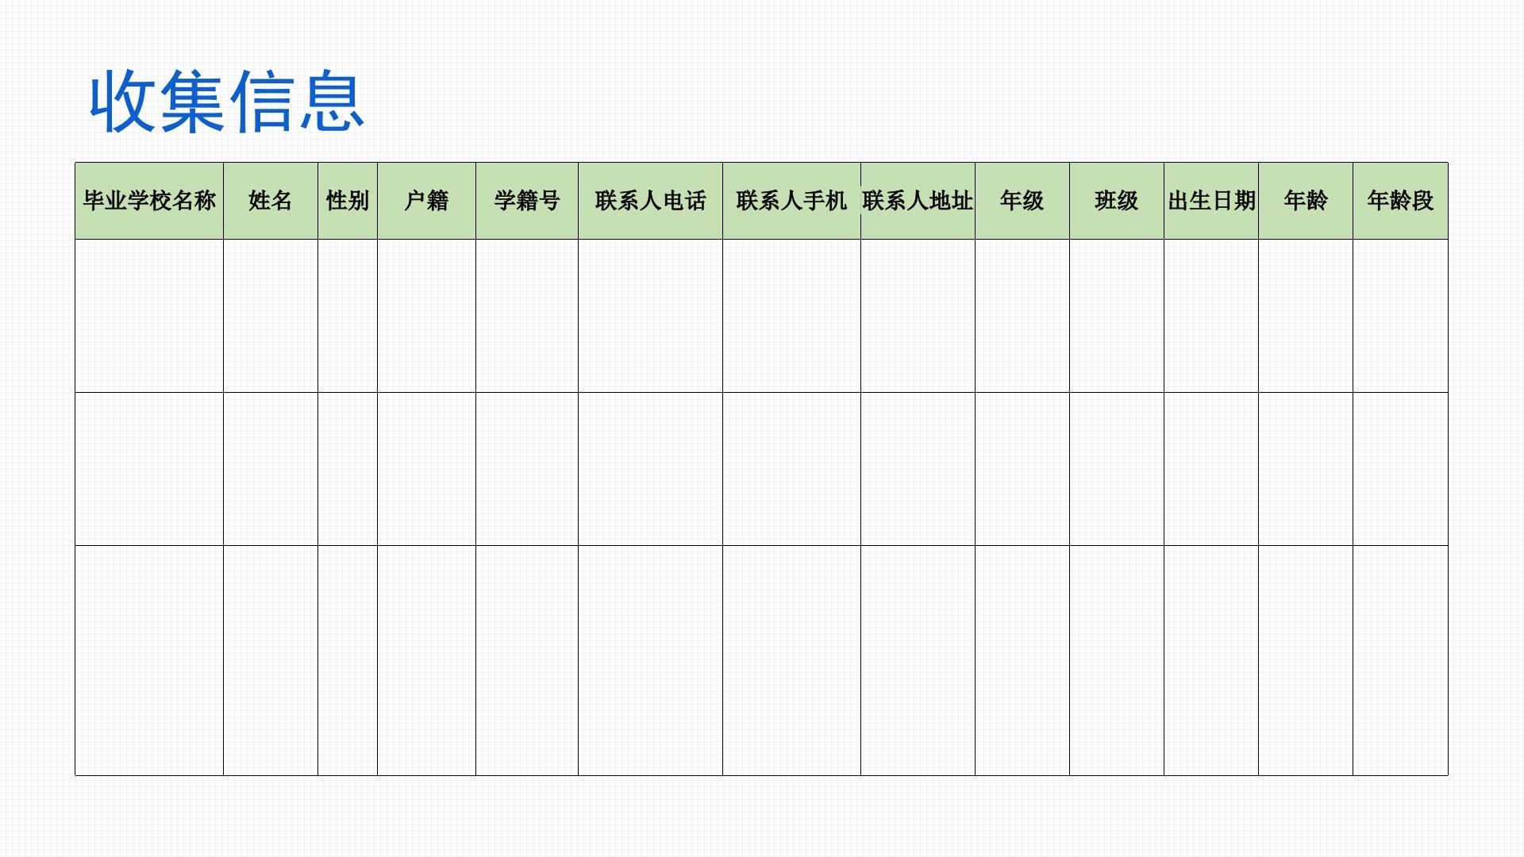Select the 性别 header cell
Screen dimensions: 1524x857
click(348, 201)
